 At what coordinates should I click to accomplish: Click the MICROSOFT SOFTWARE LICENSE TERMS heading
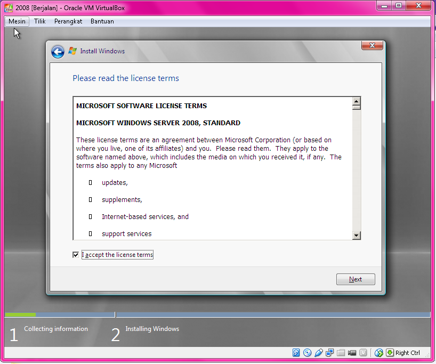coord(142,106)
